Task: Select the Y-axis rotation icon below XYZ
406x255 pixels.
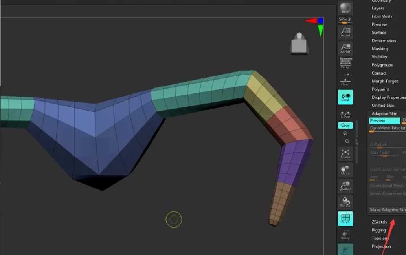Action: point(345,133)
